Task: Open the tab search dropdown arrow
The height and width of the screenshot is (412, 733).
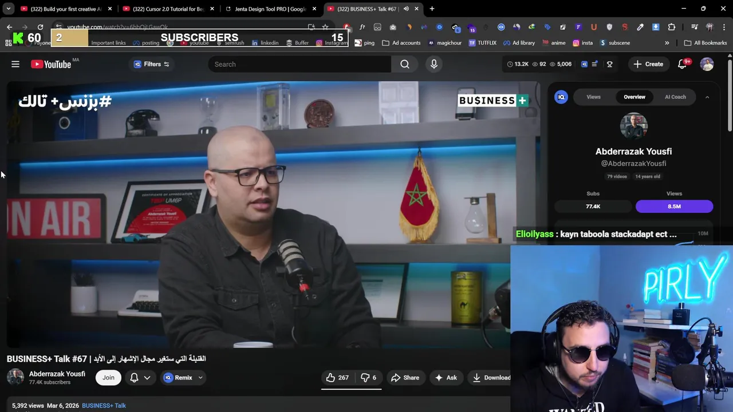Action: [9, 9]
